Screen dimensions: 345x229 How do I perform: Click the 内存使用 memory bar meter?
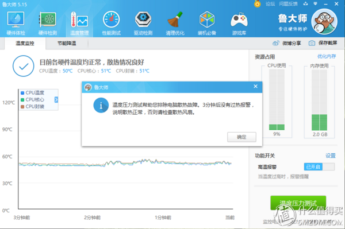319,100
